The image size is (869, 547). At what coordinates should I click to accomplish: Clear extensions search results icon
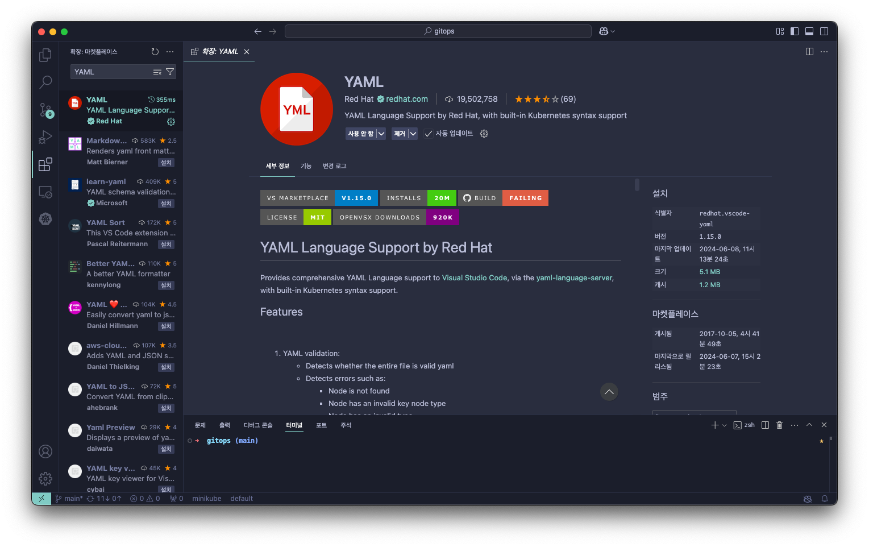pos(157,72)
